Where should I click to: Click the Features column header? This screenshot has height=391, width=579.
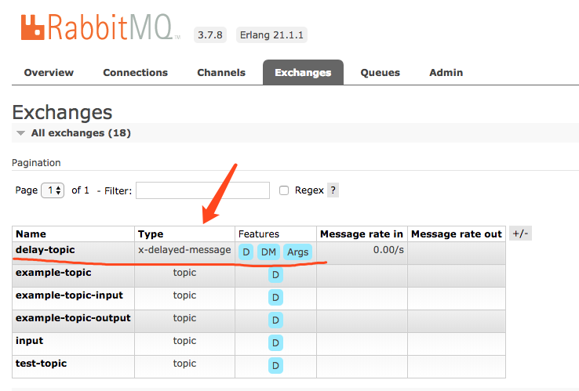tap(259, 234)
